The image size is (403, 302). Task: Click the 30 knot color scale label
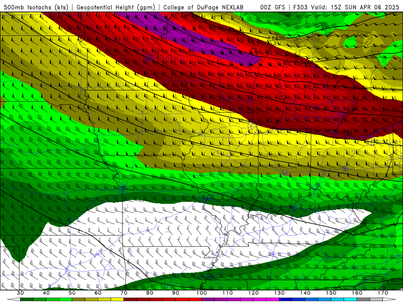20,293
